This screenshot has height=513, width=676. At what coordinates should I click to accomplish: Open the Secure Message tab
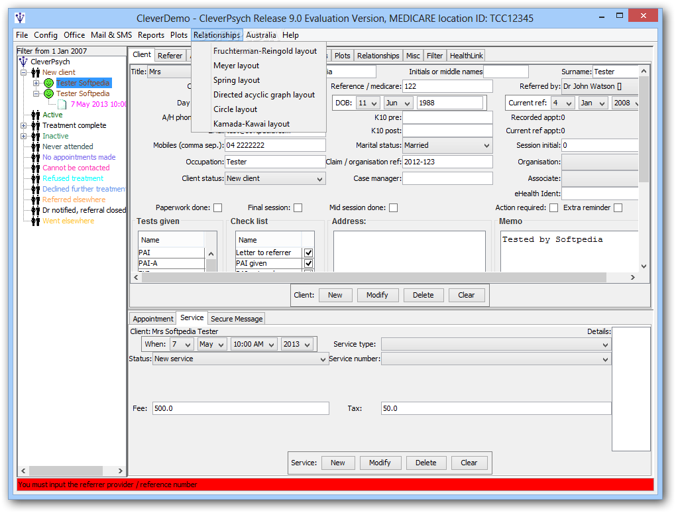point(236,319)
